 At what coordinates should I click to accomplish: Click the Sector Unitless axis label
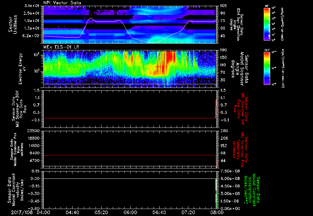[13, 24]
